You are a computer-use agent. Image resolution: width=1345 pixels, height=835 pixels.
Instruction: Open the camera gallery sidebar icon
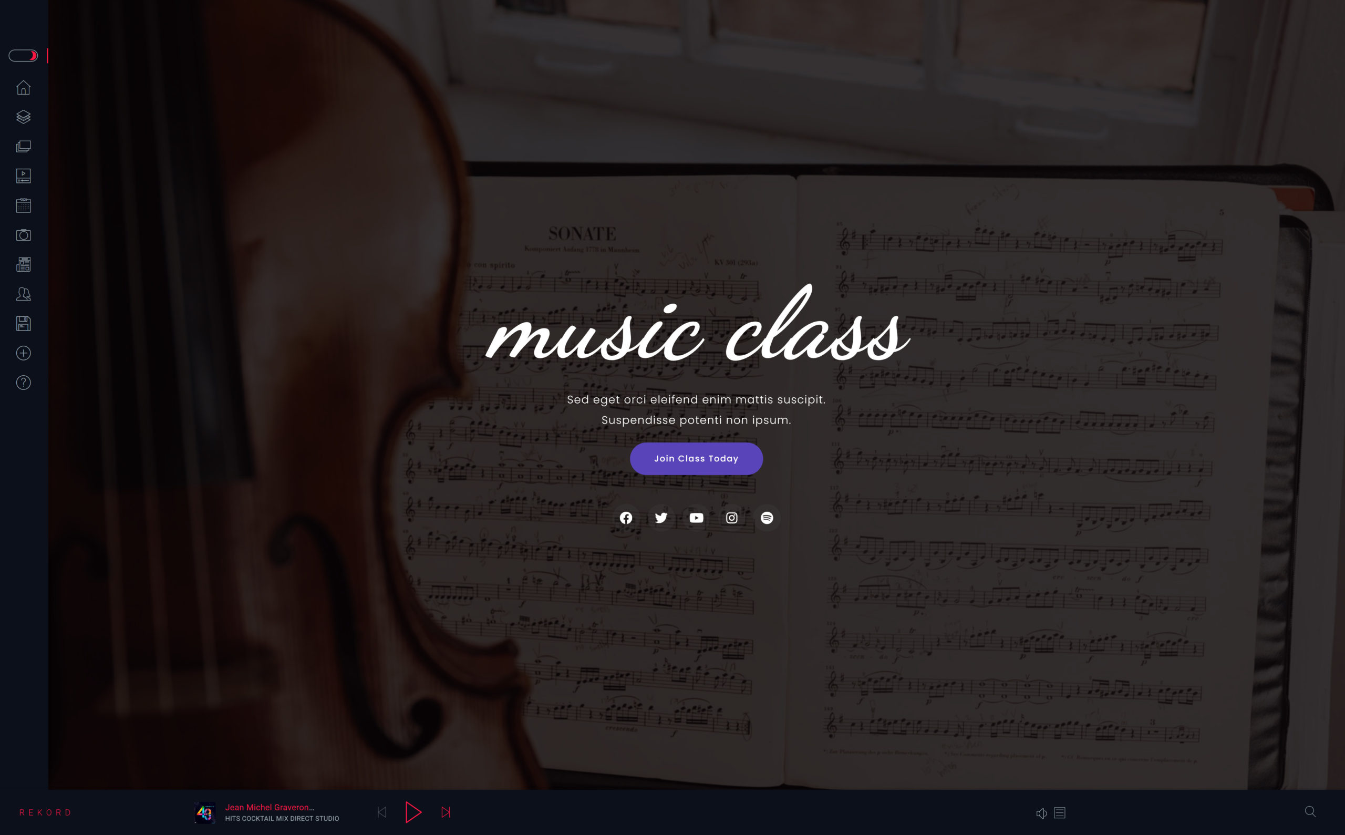tap(23, 235)
